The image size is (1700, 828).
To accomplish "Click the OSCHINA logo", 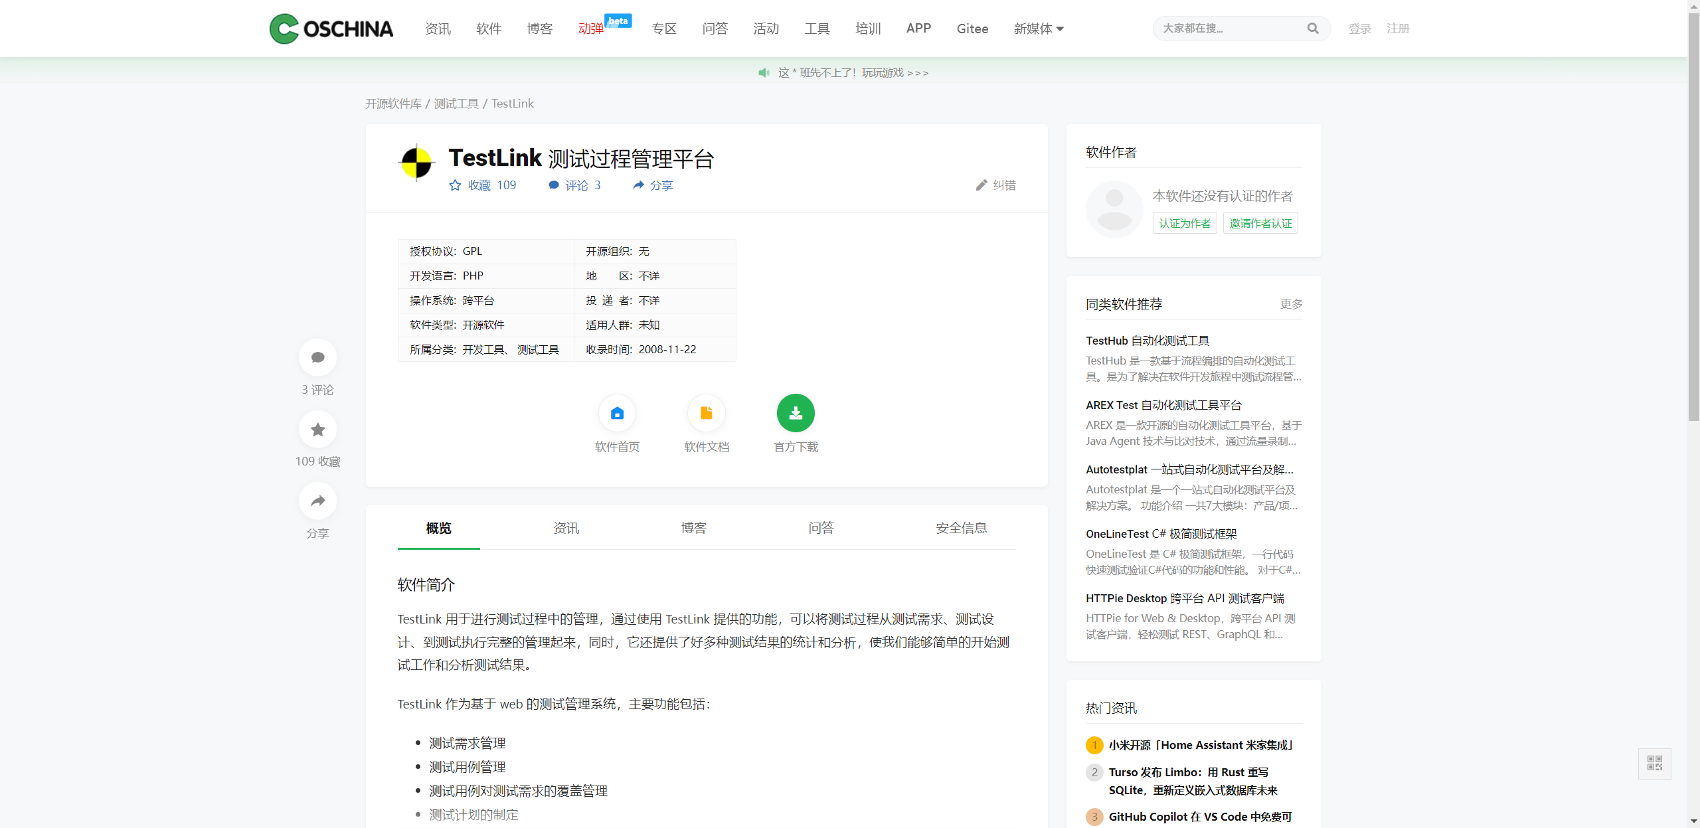I will click(331, 29).
